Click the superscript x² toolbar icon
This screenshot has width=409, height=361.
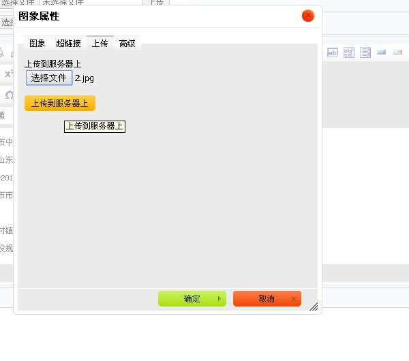(x=8, y=74)
